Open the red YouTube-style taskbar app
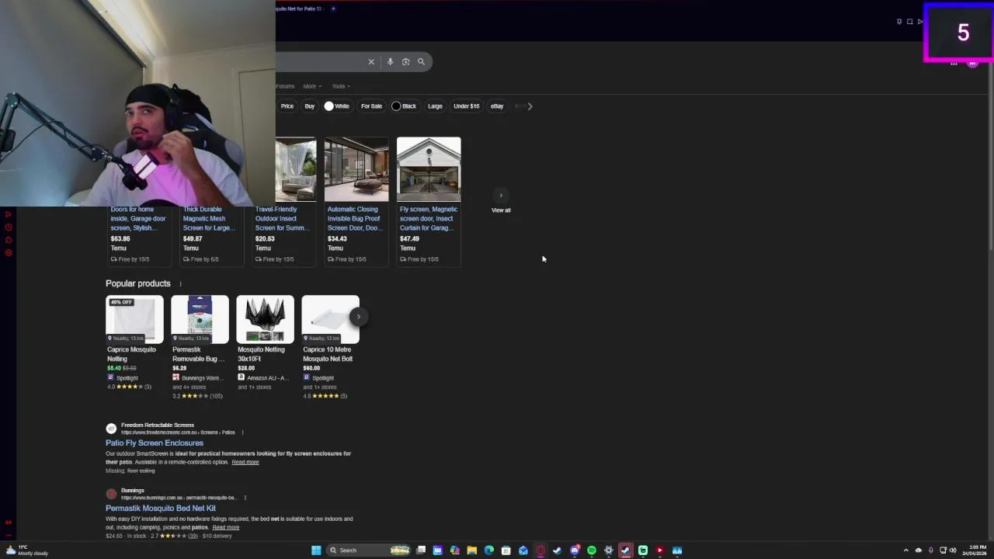 tap(659, 550)
